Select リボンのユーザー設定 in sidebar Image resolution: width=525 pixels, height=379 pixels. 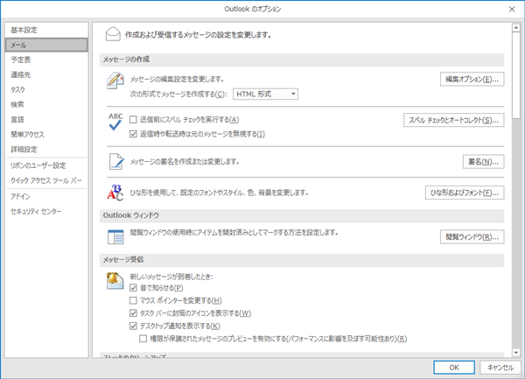coord(46,165)
